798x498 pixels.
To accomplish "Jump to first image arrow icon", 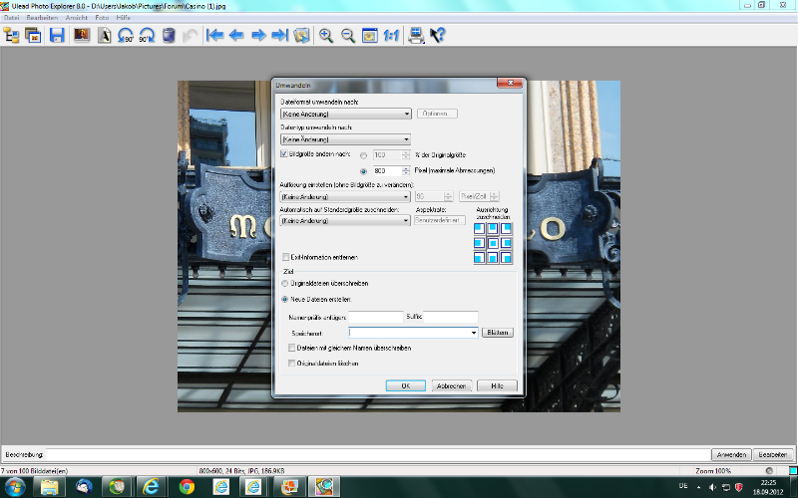I will point(214,36).
